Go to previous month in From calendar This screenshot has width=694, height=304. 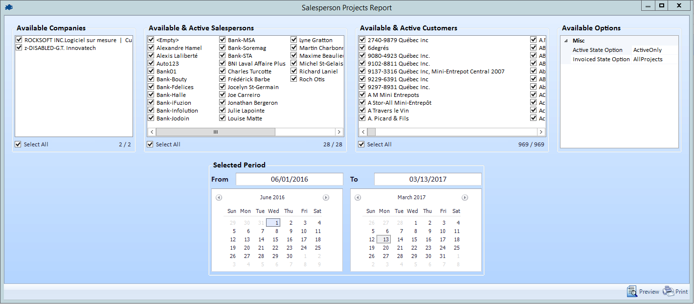[219, 198]
